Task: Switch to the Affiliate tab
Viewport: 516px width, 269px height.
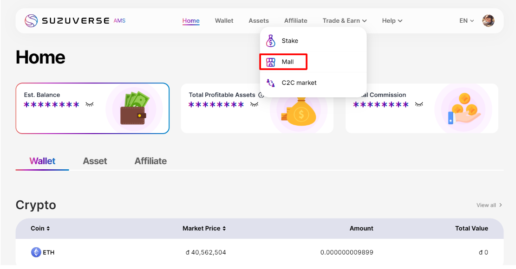Action: point(150,161)
